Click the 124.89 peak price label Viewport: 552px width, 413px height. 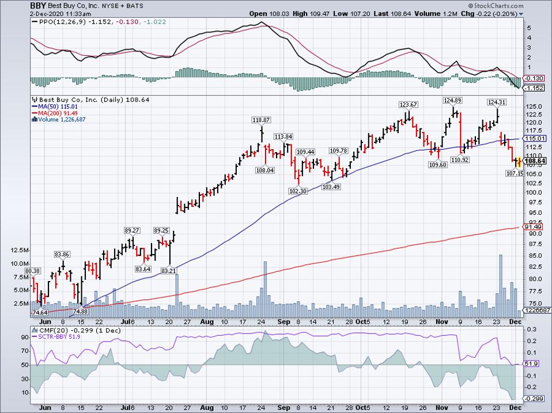pyautogui.click(x=452, y=101)
